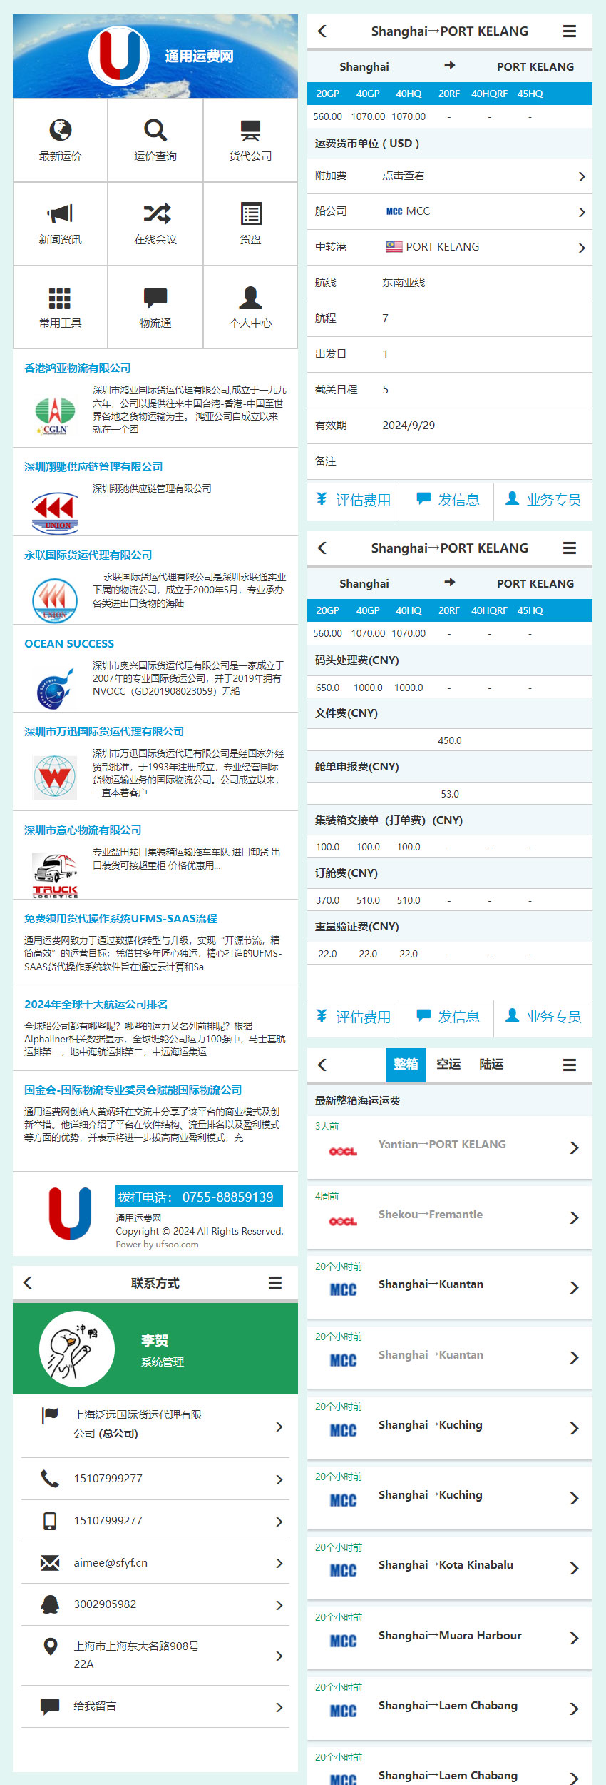Click 业务专员 below 重量验证费 section
The image size is (606, 1785).
pos(543,1017)
